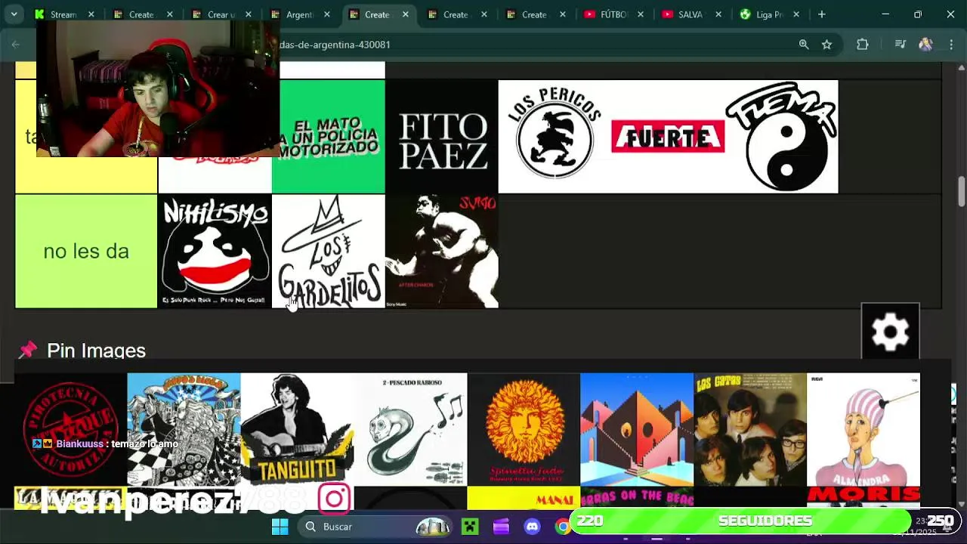
Task: Click the 'no les da' tier label
Action: (x=86, y=251)
